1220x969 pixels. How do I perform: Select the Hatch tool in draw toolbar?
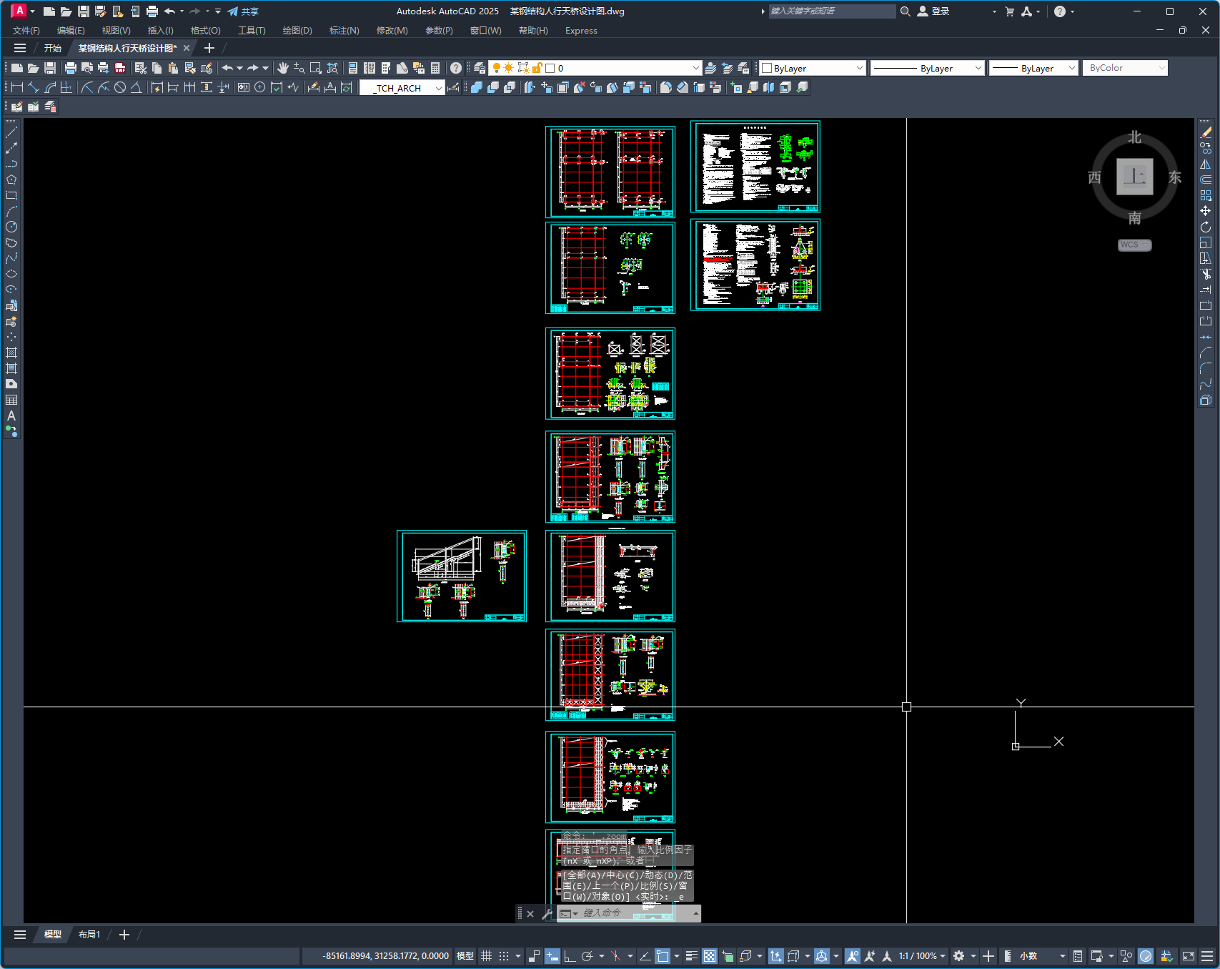(x=11, y=353)
